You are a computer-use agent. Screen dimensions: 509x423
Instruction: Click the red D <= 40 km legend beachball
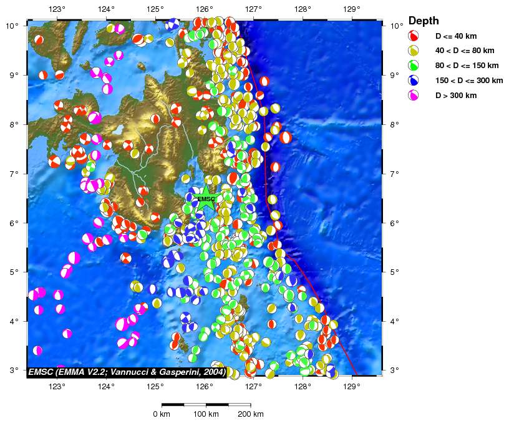pos(412,36)
